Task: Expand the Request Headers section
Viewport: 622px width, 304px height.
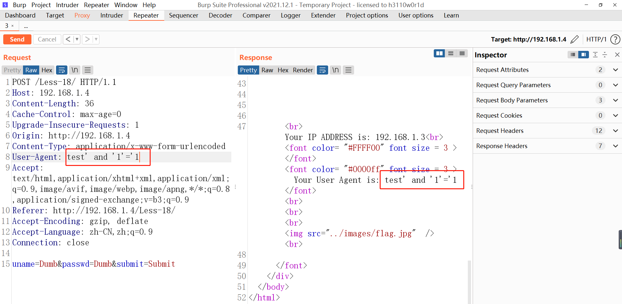Action: [x=616, y=131]
